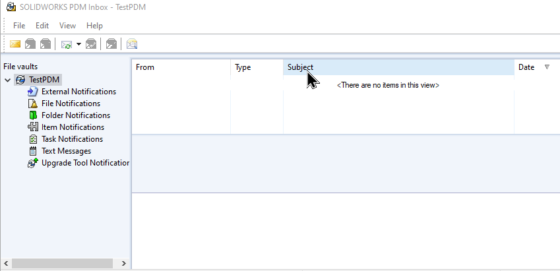Click the File Notifications bell icon

(32, 104)
